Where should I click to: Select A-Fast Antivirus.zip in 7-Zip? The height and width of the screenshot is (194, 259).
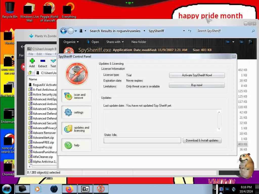click(42, 90)
